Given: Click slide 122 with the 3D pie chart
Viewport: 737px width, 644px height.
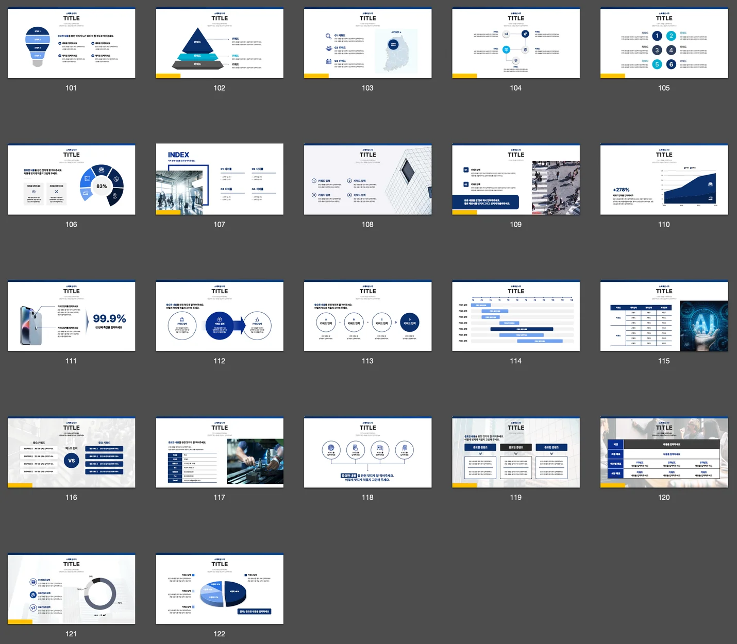Looking at the screenshot, I should (220, 589).
